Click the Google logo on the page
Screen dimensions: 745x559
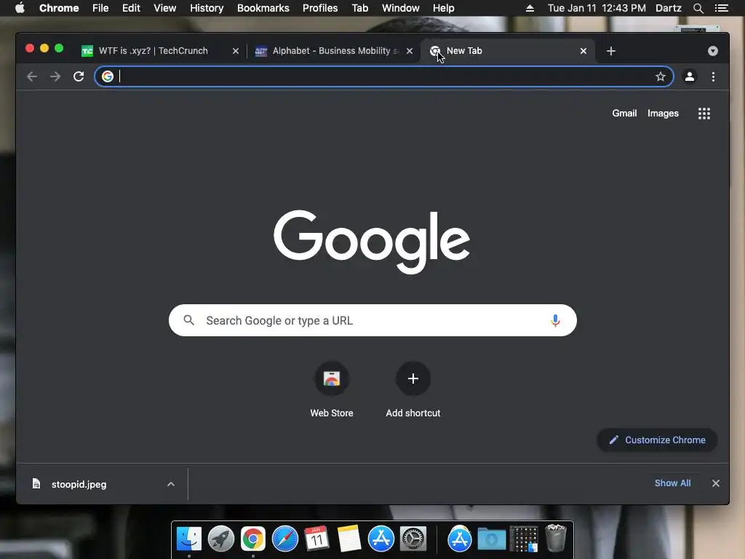372,242
